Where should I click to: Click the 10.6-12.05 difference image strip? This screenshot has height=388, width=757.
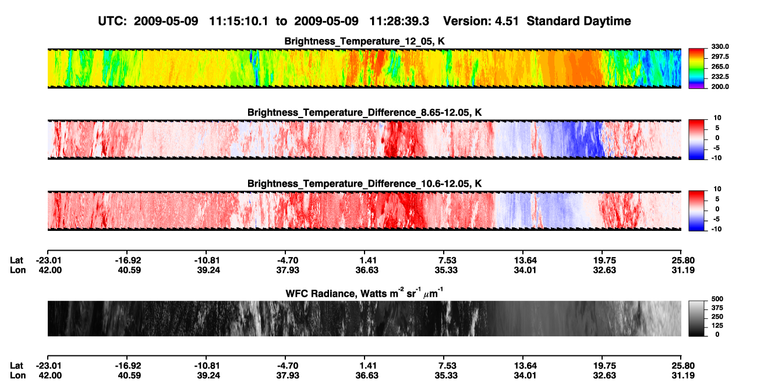(364, 211)
